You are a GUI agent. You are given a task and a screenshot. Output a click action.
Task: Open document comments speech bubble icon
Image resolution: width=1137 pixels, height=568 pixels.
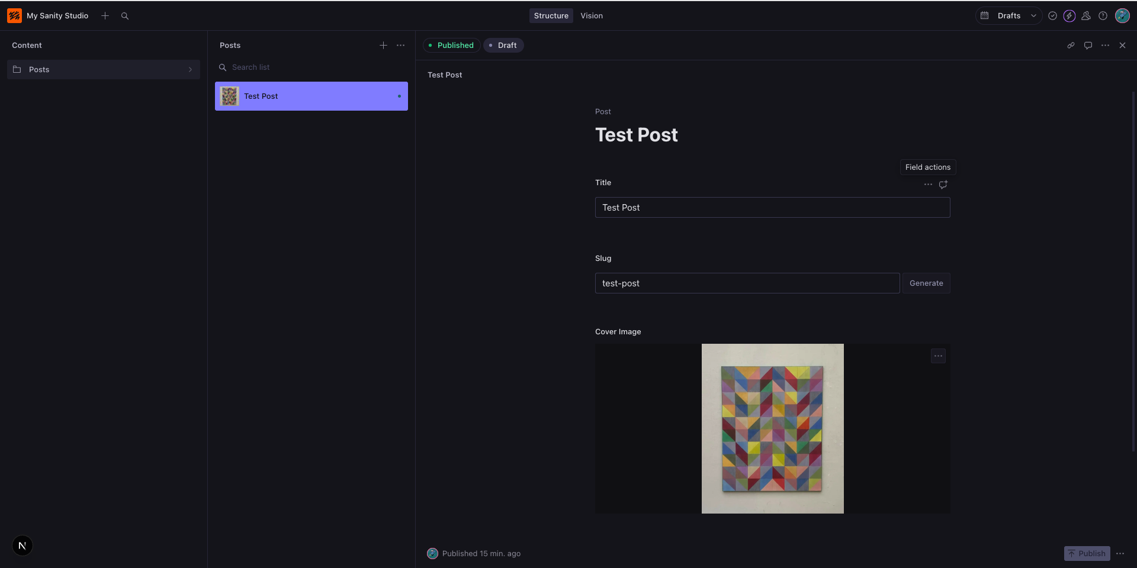pos(1088,46)
